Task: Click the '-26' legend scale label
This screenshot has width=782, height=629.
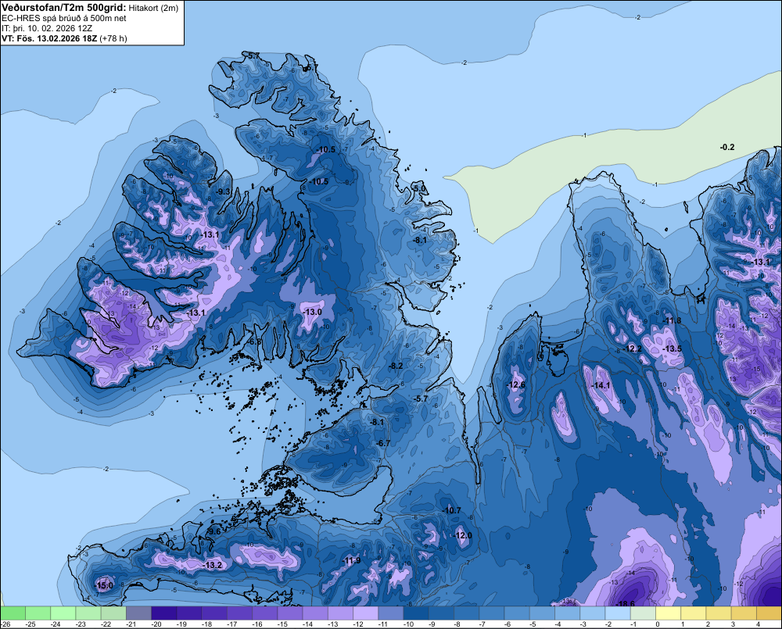Action: coord(6,624)
